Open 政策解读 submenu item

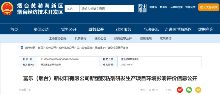[x=166, y=39]
